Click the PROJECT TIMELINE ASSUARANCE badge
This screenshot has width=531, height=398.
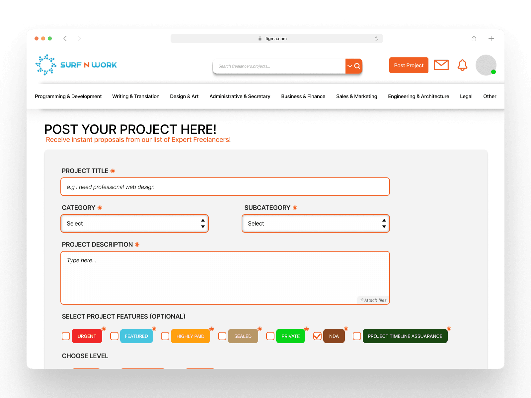pyautogui.click(x=405, y=336)
